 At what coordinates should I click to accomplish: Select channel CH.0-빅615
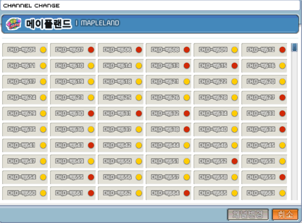[216, 66]
